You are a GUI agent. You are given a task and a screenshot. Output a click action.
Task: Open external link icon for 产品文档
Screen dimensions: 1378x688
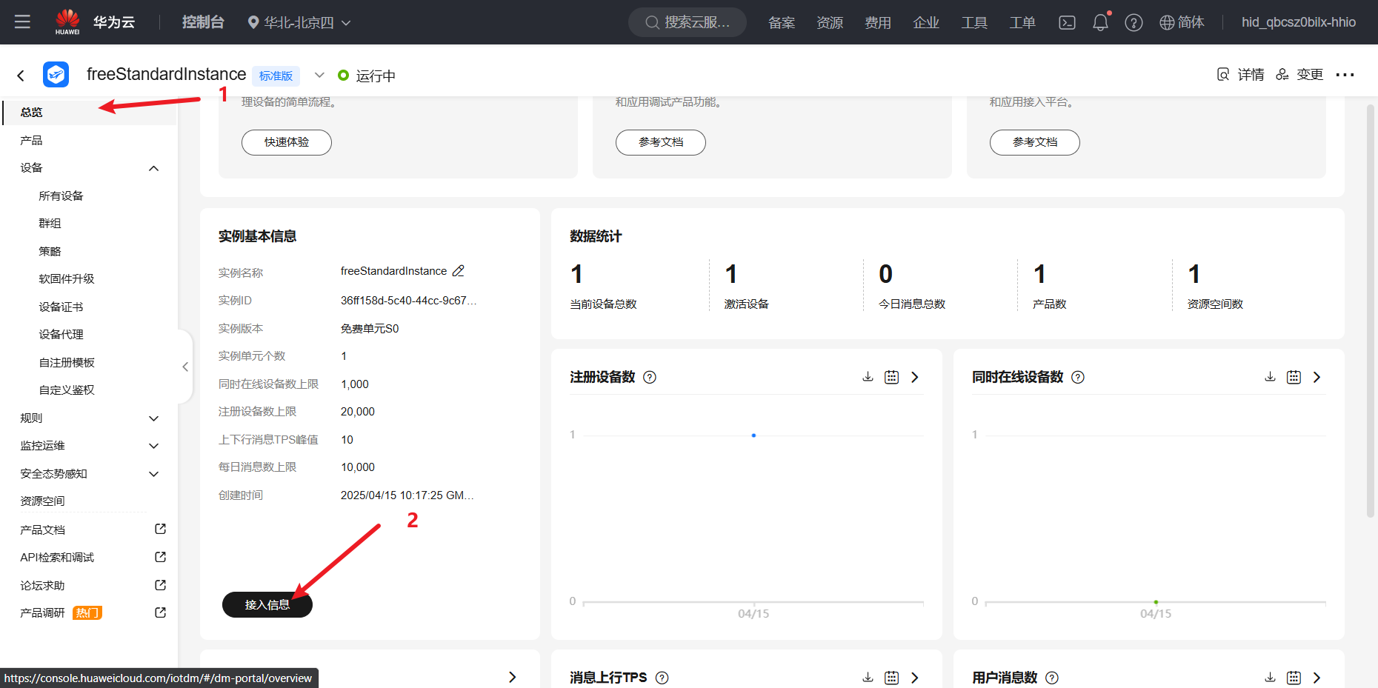(160, 529)
